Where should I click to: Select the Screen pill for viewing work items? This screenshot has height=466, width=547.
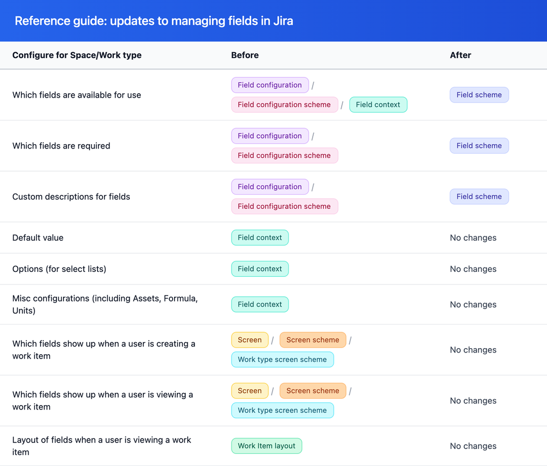(x=250, y=390)
